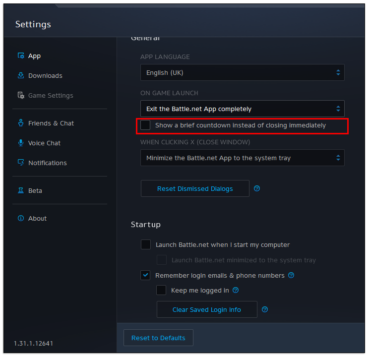
Task: Click the Friends & Chat person icon
Action: coord(21,123)
